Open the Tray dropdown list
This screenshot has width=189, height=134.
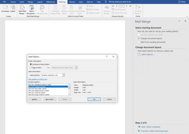[x=76, y=68]
